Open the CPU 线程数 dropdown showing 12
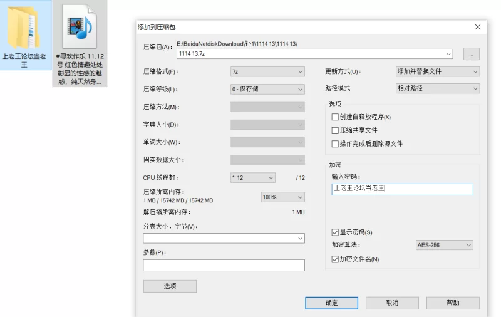This screenshot has height=317, width=501. click(x=253, y=178)
